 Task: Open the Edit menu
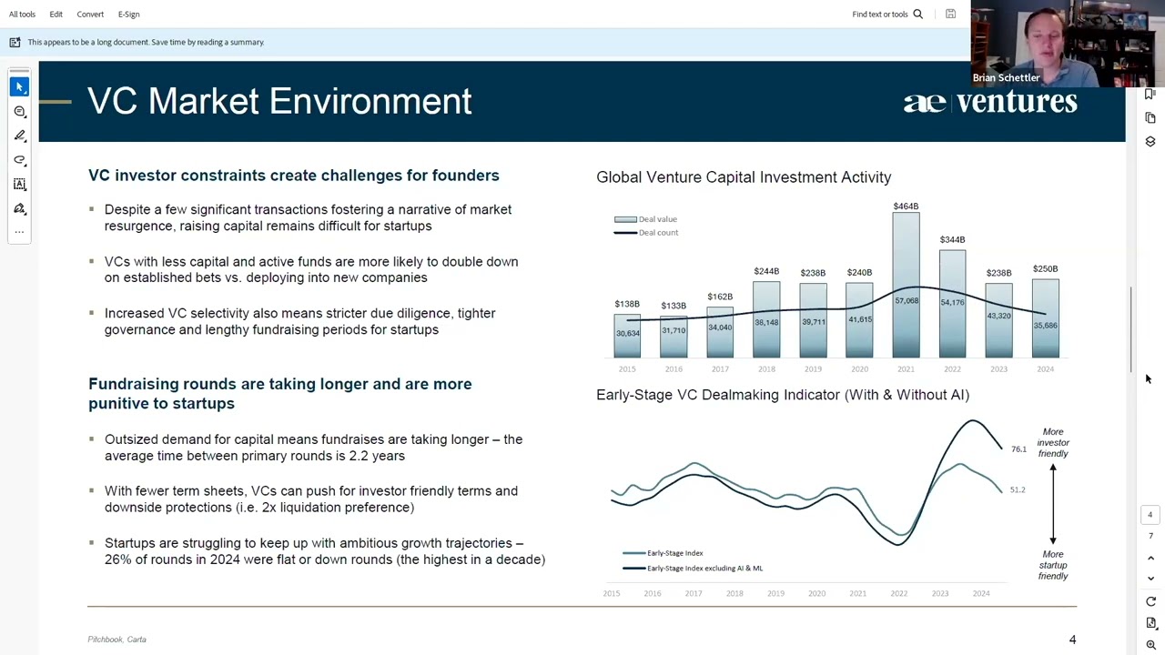(x=56, y=14)
